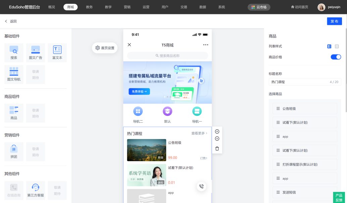Add the 富文本 rich text component
This screenshot has height=203, width=347.
(57, 53)
